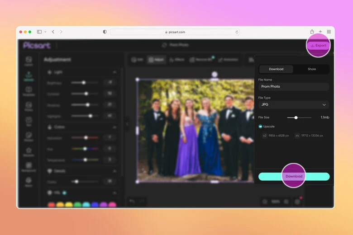This screenshot has height=235, width=353.
Task: Select the Animation toolbar tab
Action: pos(228,60)
